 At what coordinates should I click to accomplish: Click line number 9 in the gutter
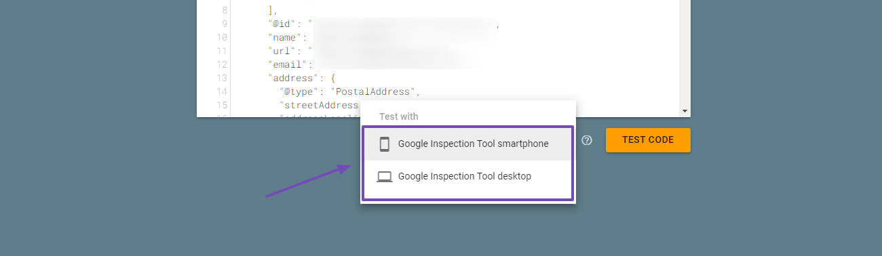point(225,25)
